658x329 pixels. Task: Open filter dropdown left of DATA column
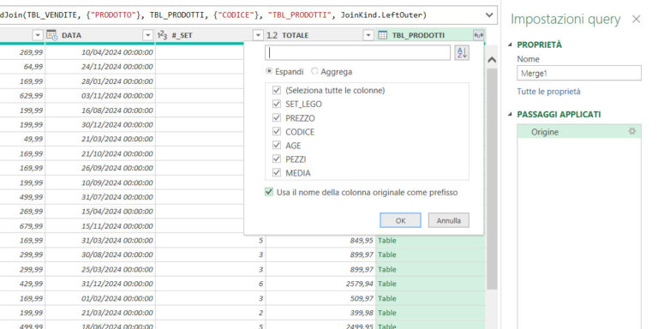(x=38, y=36)
